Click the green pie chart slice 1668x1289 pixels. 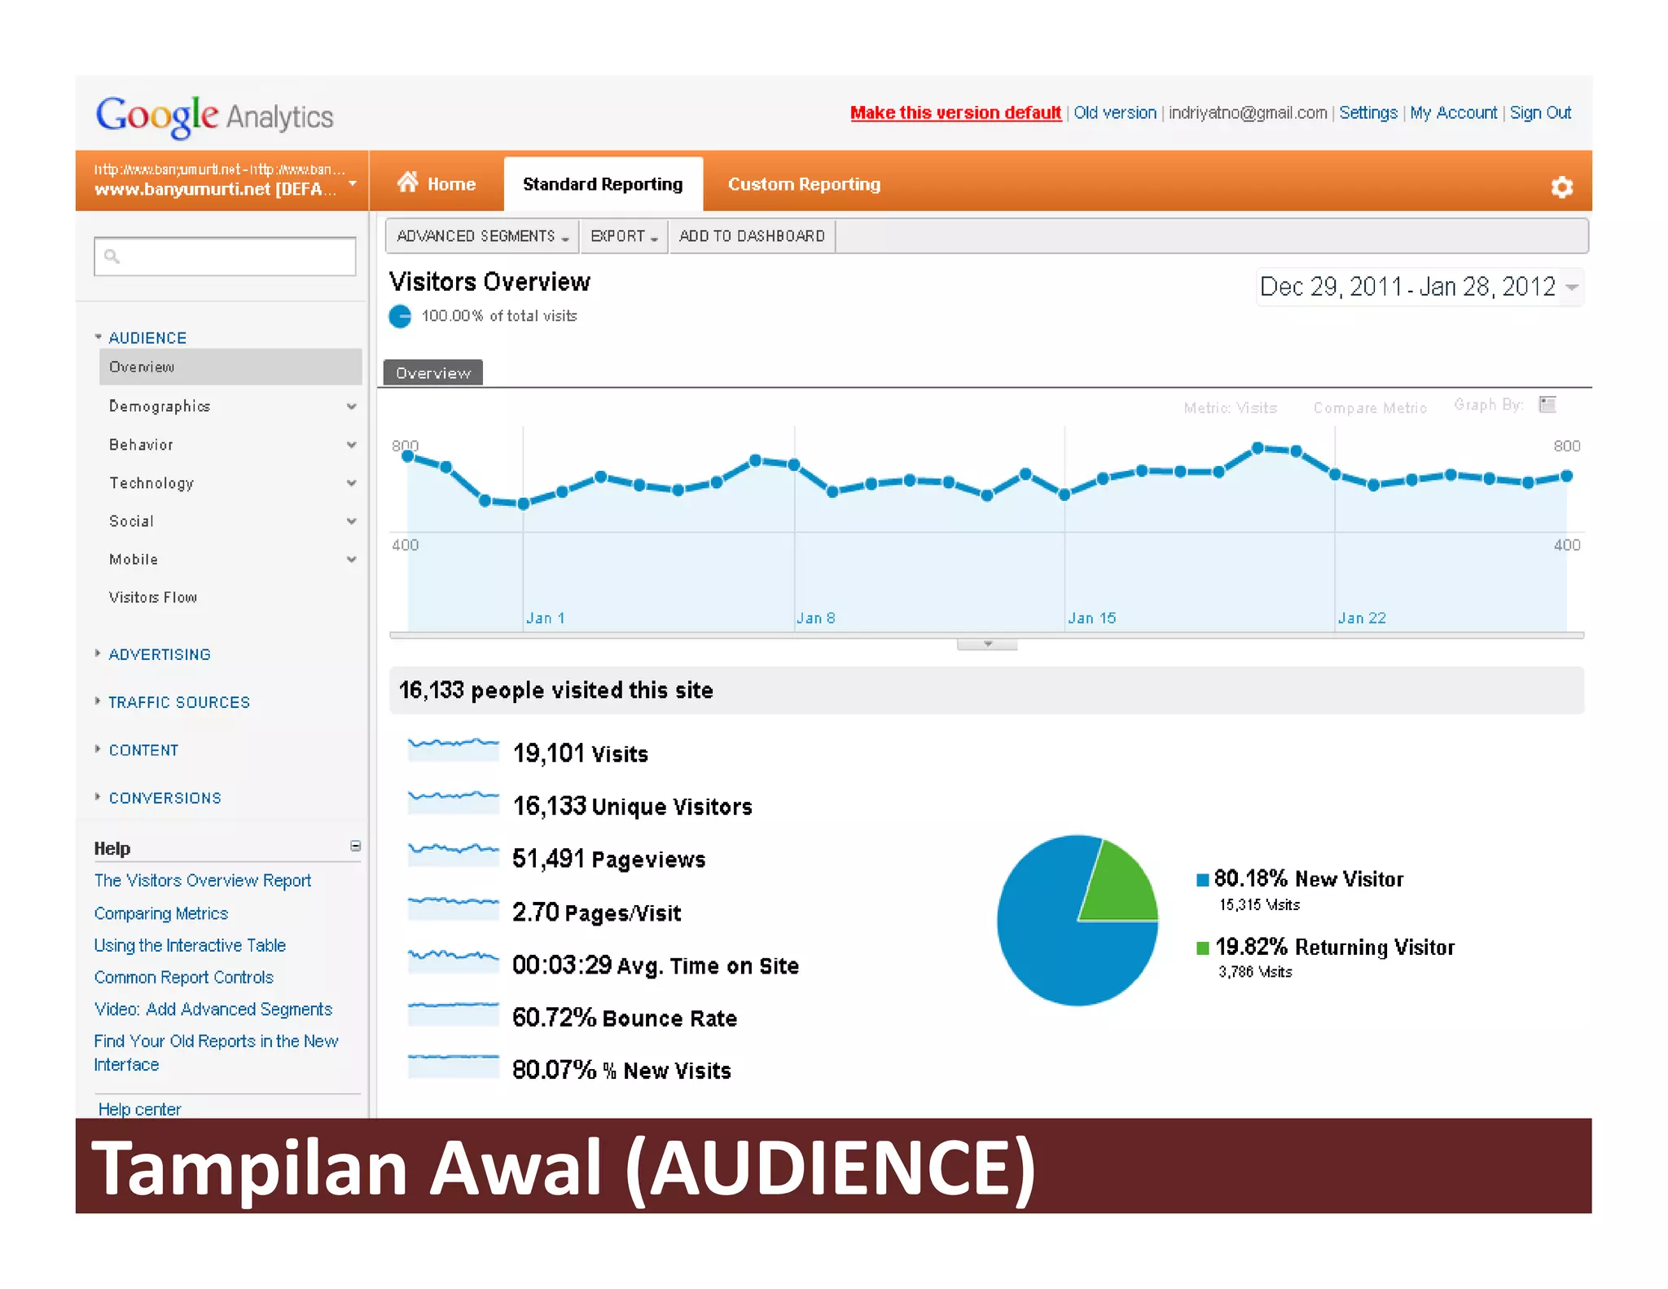(1122, 886)
